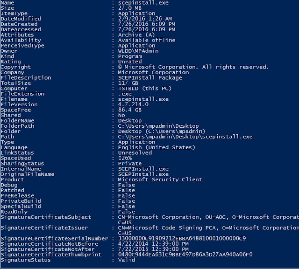Viewport: 299px width, 269px height.
Task: Click the FolderPath C:\Users\mpadmin\Desktop value
Action: (x=158, y=126)
